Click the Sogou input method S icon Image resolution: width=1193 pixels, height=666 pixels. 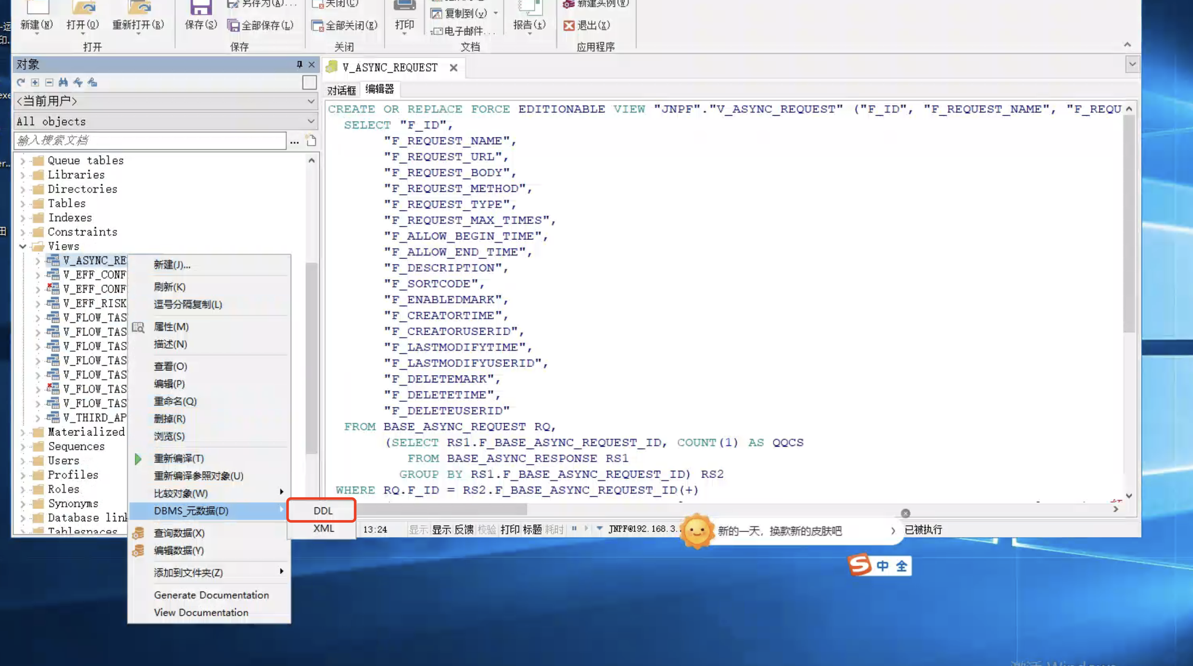tap(860, 565)
